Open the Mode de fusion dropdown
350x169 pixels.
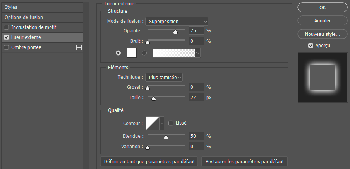coord(177,21)
